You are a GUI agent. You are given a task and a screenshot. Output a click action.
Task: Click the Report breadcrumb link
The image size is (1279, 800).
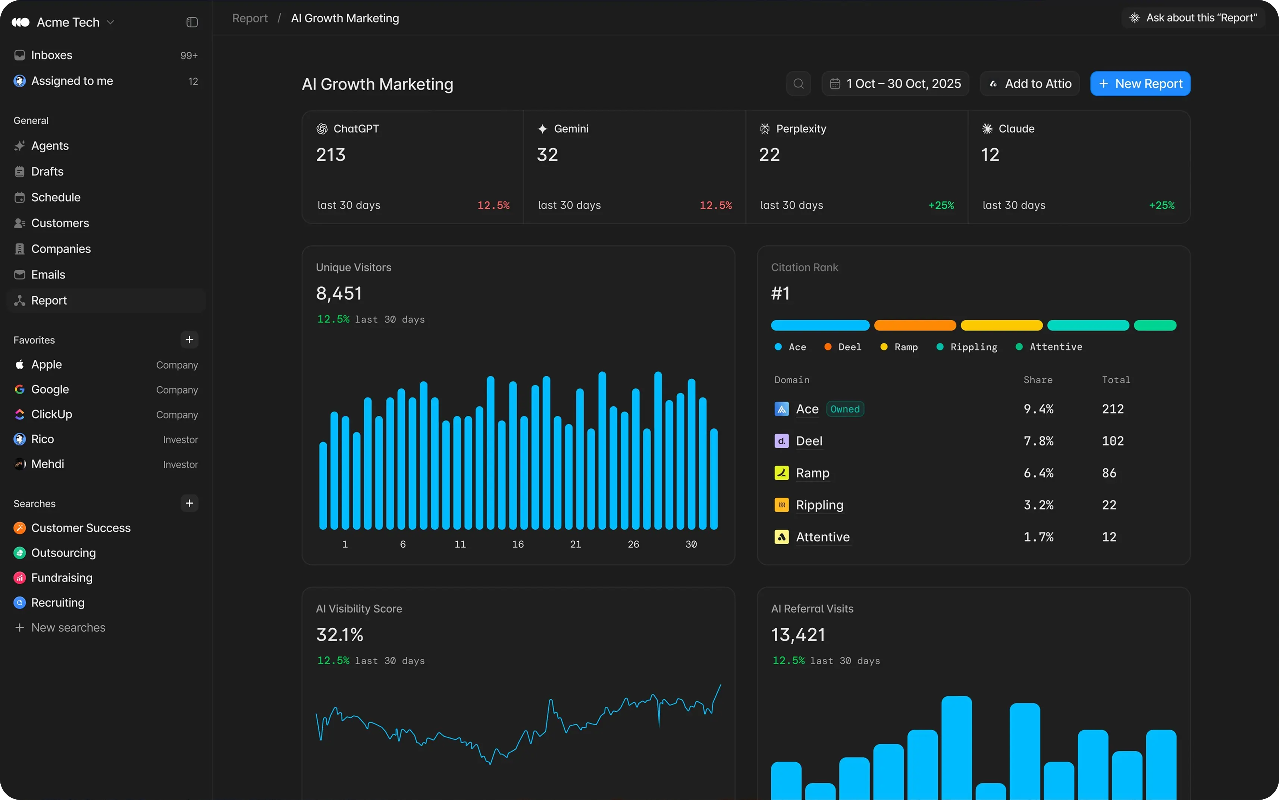point(250,18)
